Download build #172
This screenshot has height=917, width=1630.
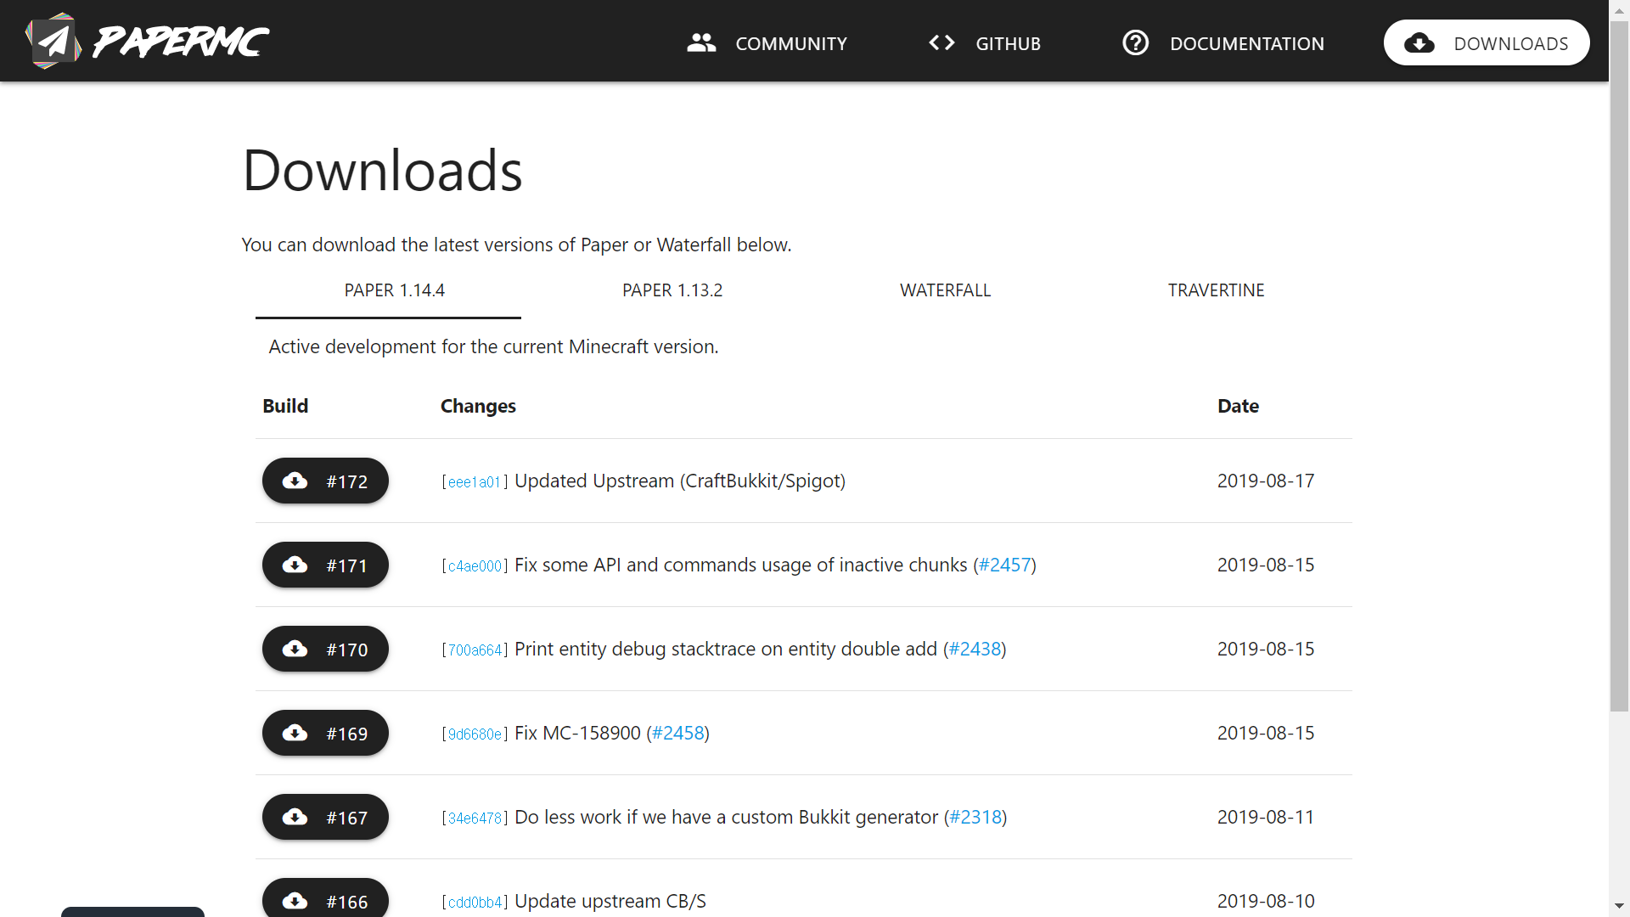(325, 481)
